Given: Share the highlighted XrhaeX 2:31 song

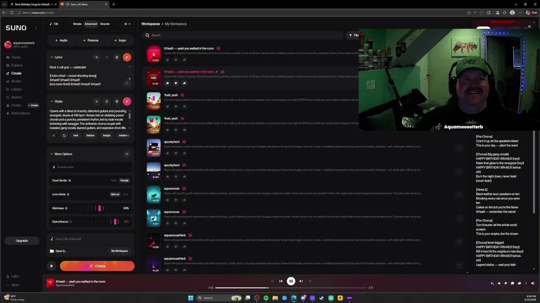Looking at the screenshot, I should 184,83.
